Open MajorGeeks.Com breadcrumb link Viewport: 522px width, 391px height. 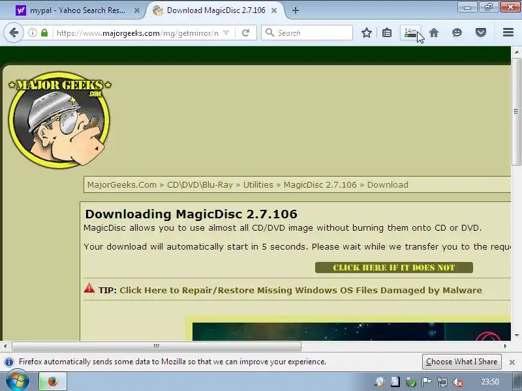coord(122,185)
